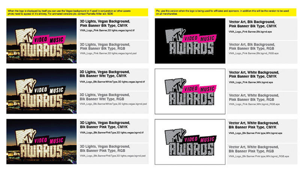
Task: Click file name 'VMA_Logo_Pink Banner,Blk.bgrnd.eps'
Action: coord(250,32)
